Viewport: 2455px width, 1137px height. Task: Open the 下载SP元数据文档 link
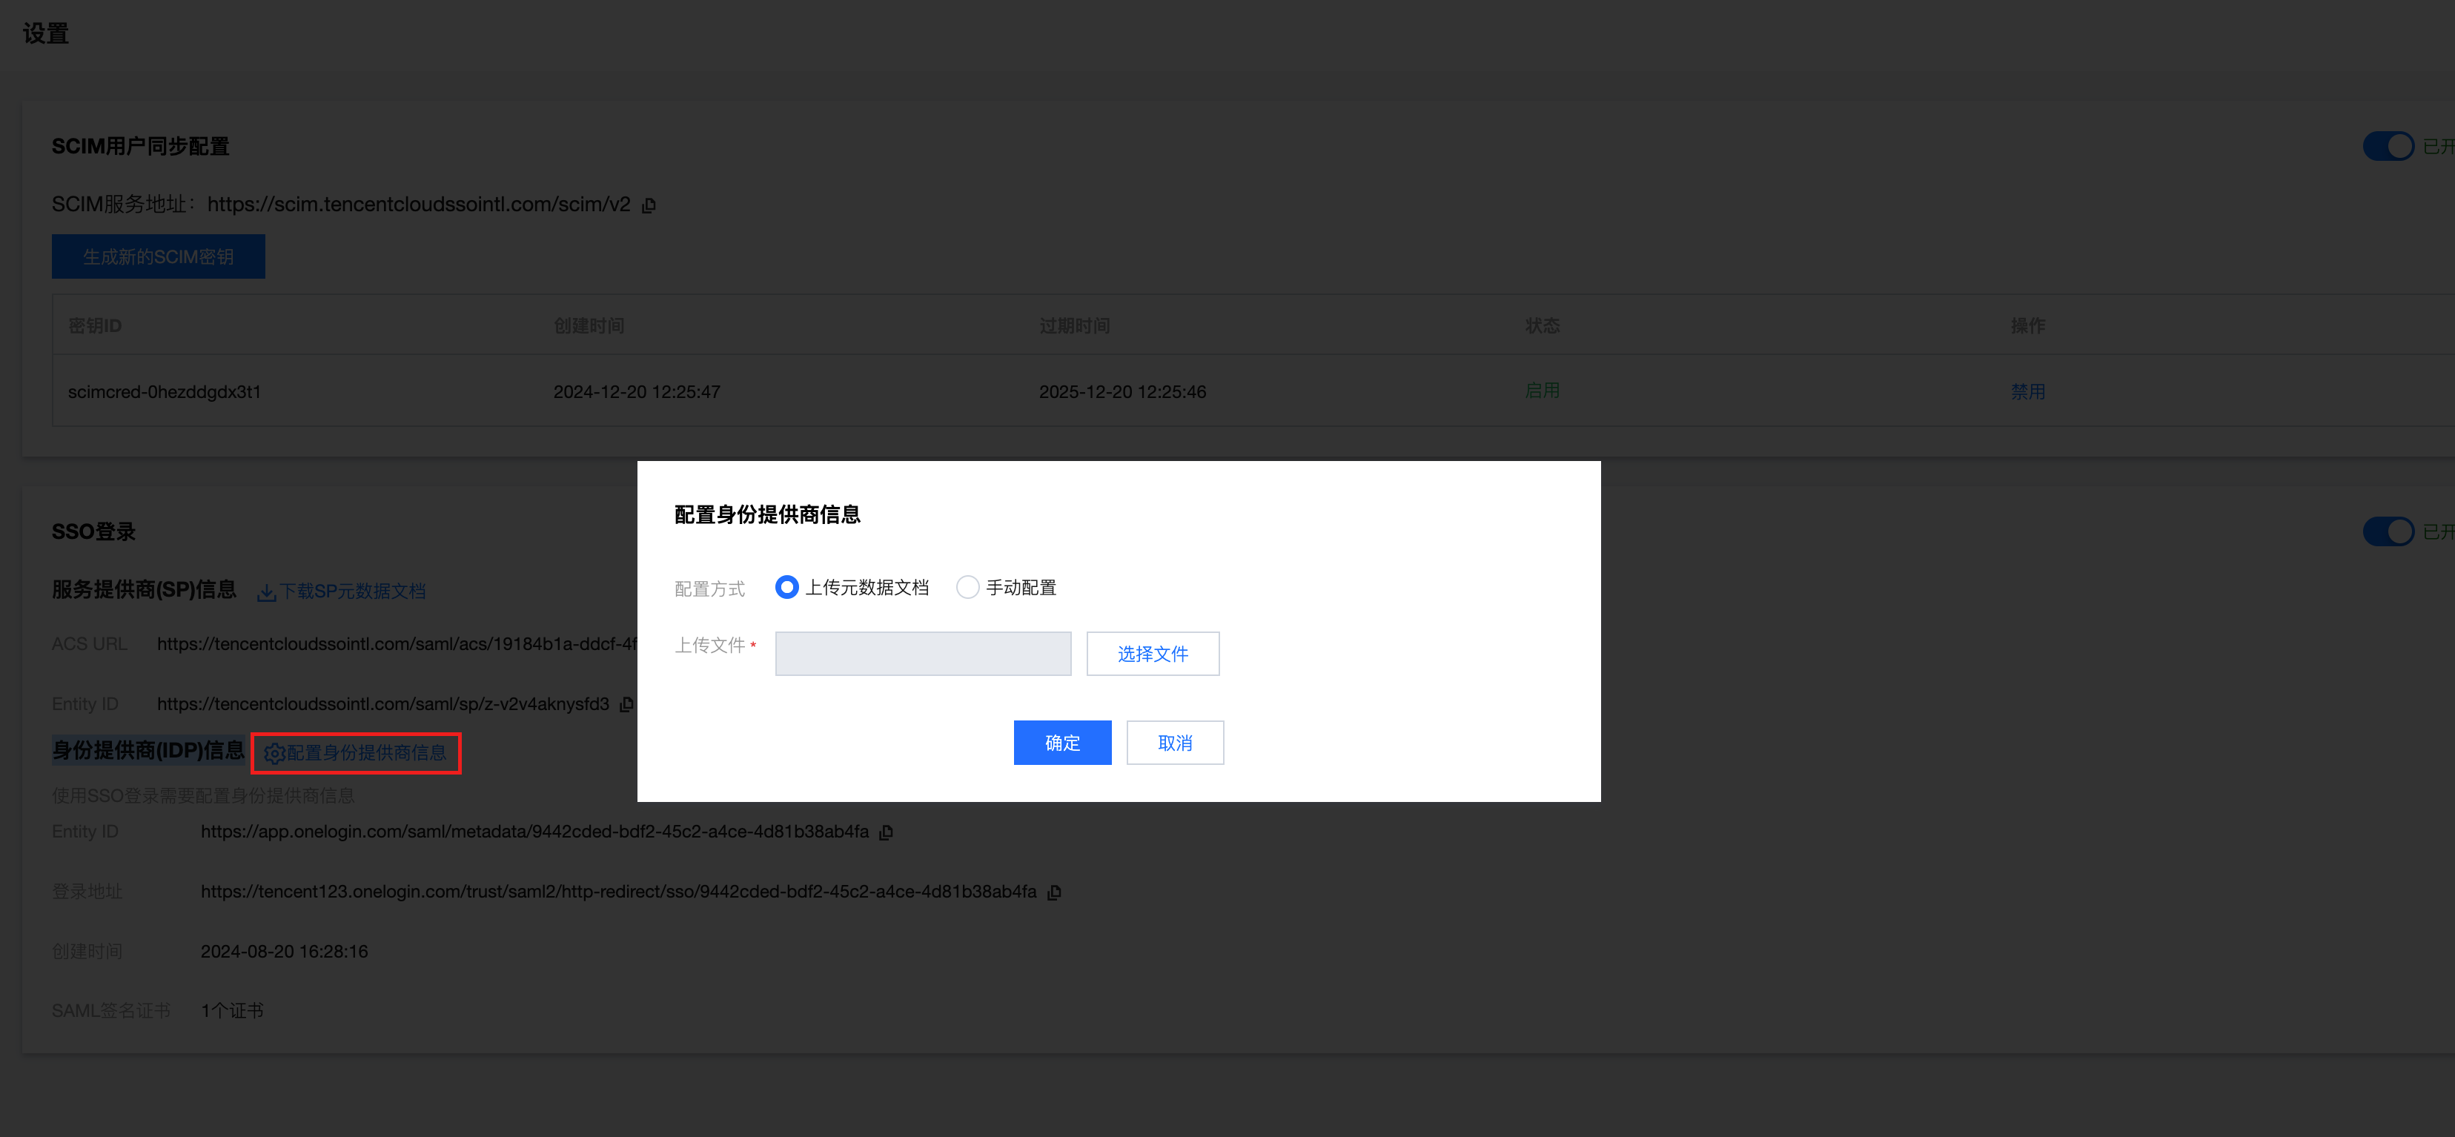tap(353, 592)
